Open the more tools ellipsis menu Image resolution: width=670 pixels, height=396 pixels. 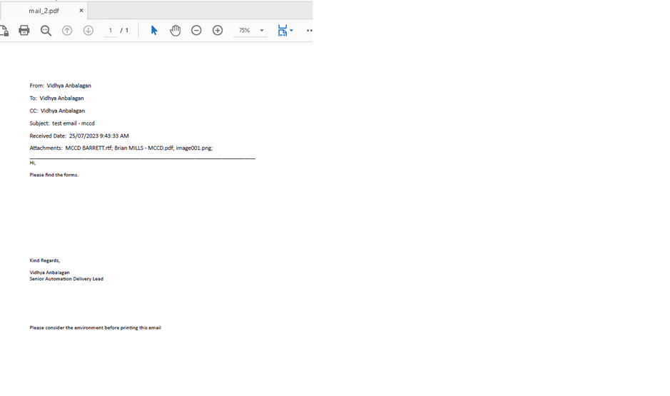(x=310, y=31)
